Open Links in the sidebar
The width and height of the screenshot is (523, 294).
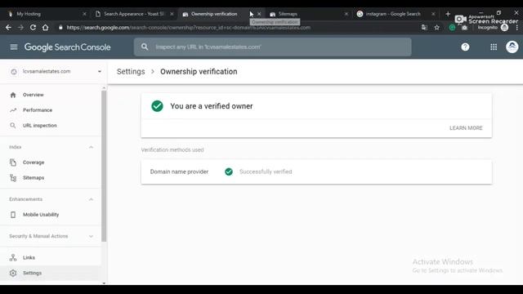[x=51, y=257]
